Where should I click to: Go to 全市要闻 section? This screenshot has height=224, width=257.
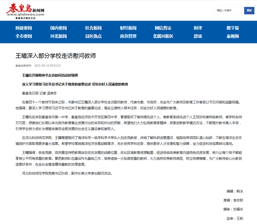(24, 36)
